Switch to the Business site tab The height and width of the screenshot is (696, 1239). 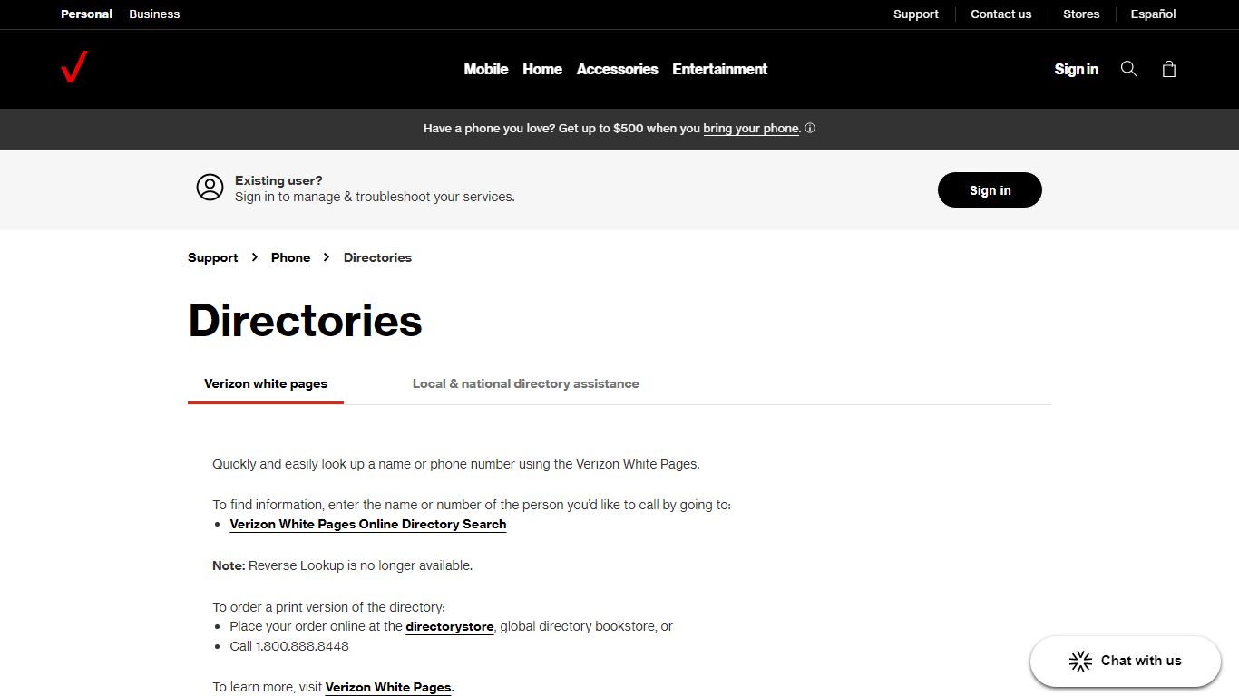pos(154,14)
